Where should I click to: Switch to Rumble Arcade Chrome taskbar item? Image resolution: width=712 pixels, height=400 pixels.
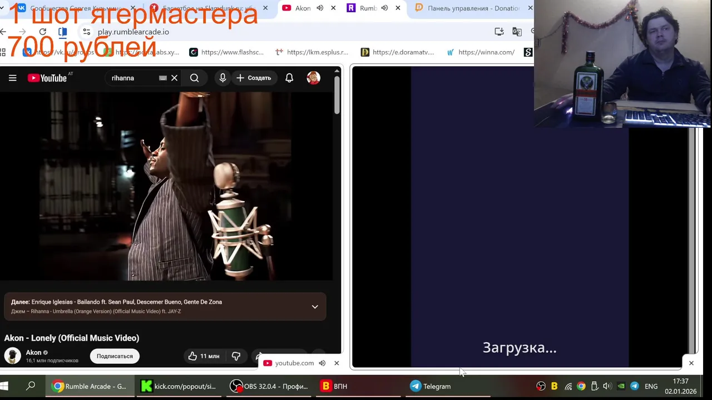point(90,386)
